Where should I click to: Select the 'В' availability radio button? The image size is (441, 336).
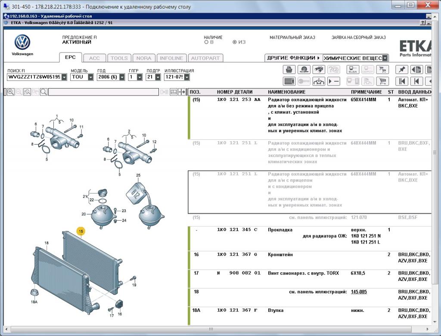point(206,42)
